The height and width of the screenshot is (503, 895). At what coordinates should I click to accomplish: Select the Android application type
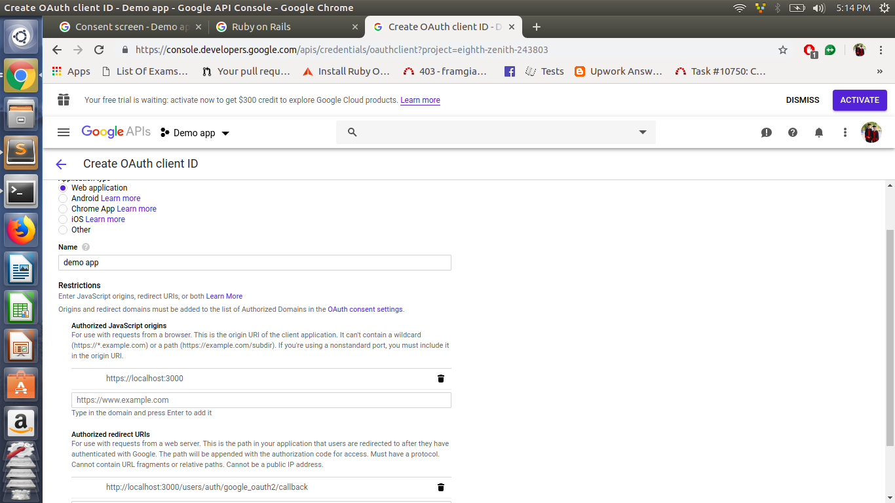(x=63, y=198)
